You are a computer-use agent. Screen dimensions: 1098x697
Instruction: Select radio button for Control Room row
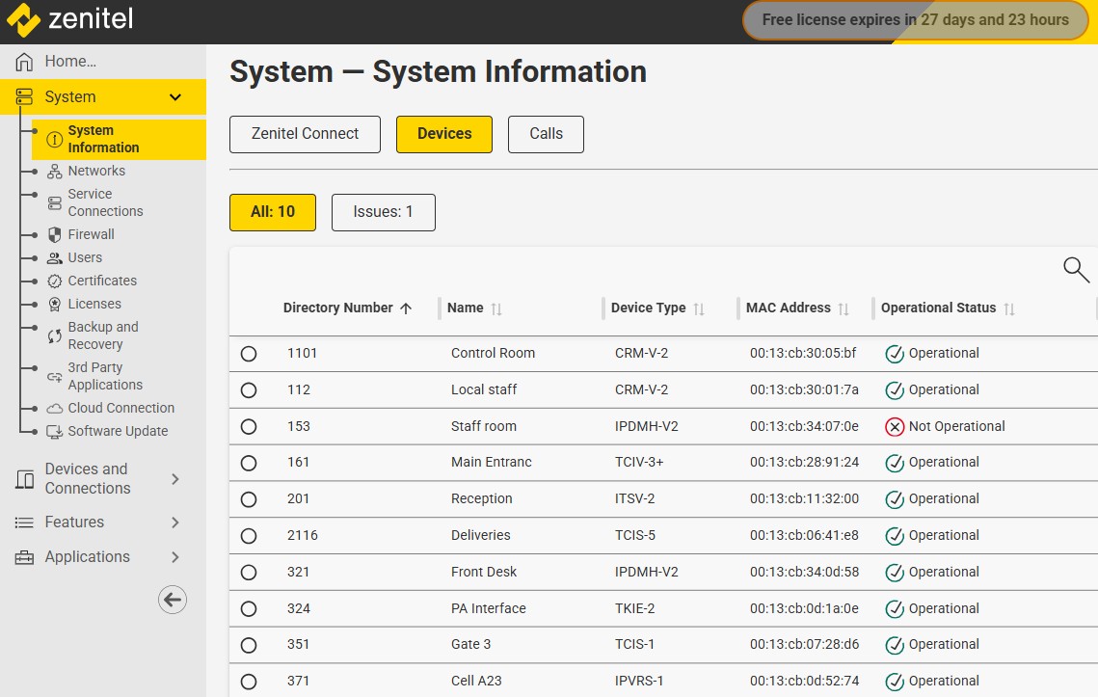[x=249, y=354]
